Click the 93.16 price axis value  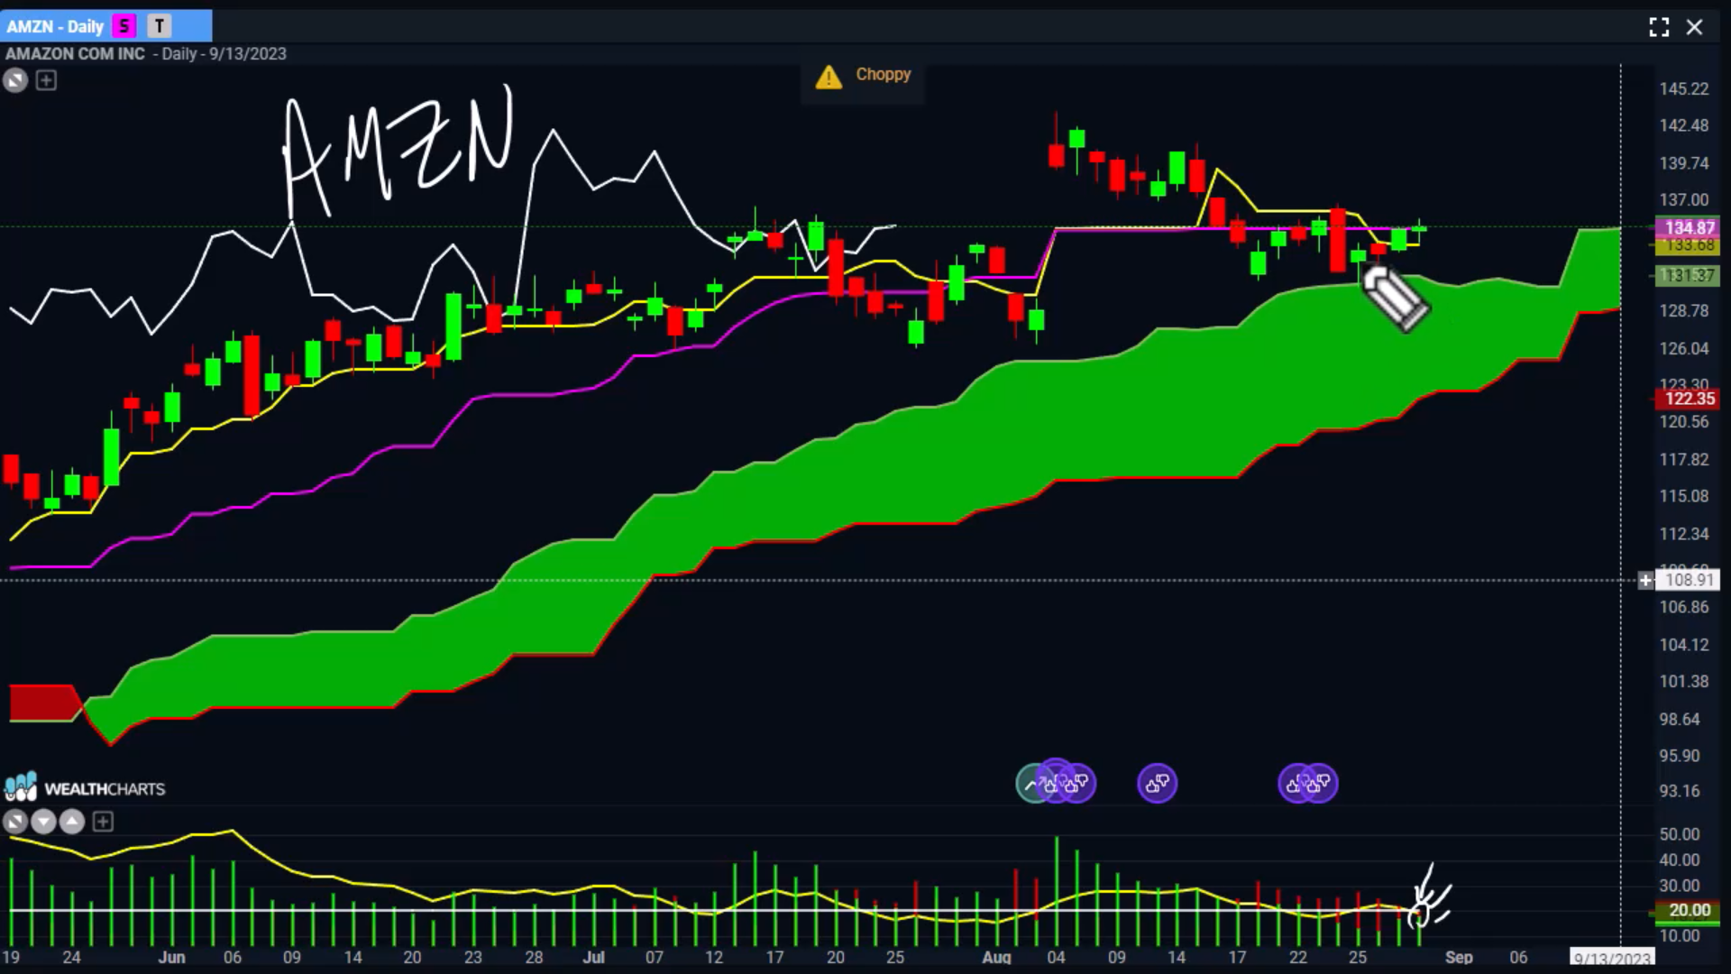pos(1680,791)
